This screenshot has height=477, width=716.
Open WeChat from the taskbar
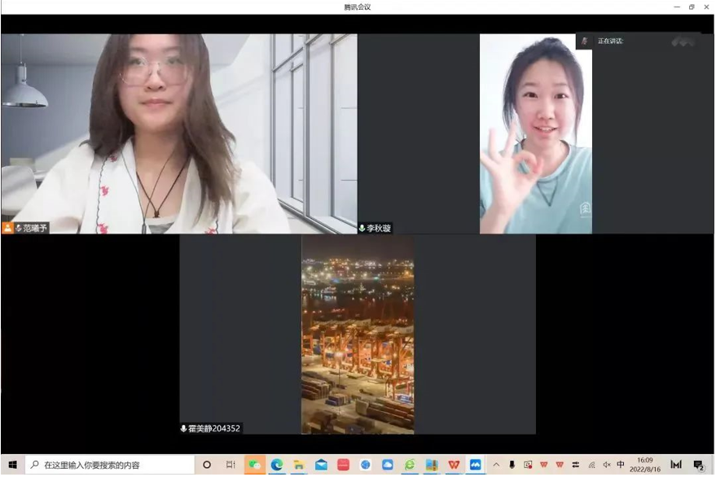pos(255,465)
